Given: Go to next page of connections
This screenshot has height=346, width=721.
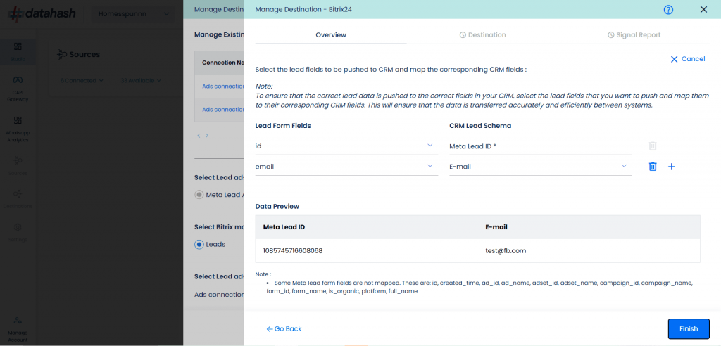Looking at the screenshot, I should coord(207,136).
